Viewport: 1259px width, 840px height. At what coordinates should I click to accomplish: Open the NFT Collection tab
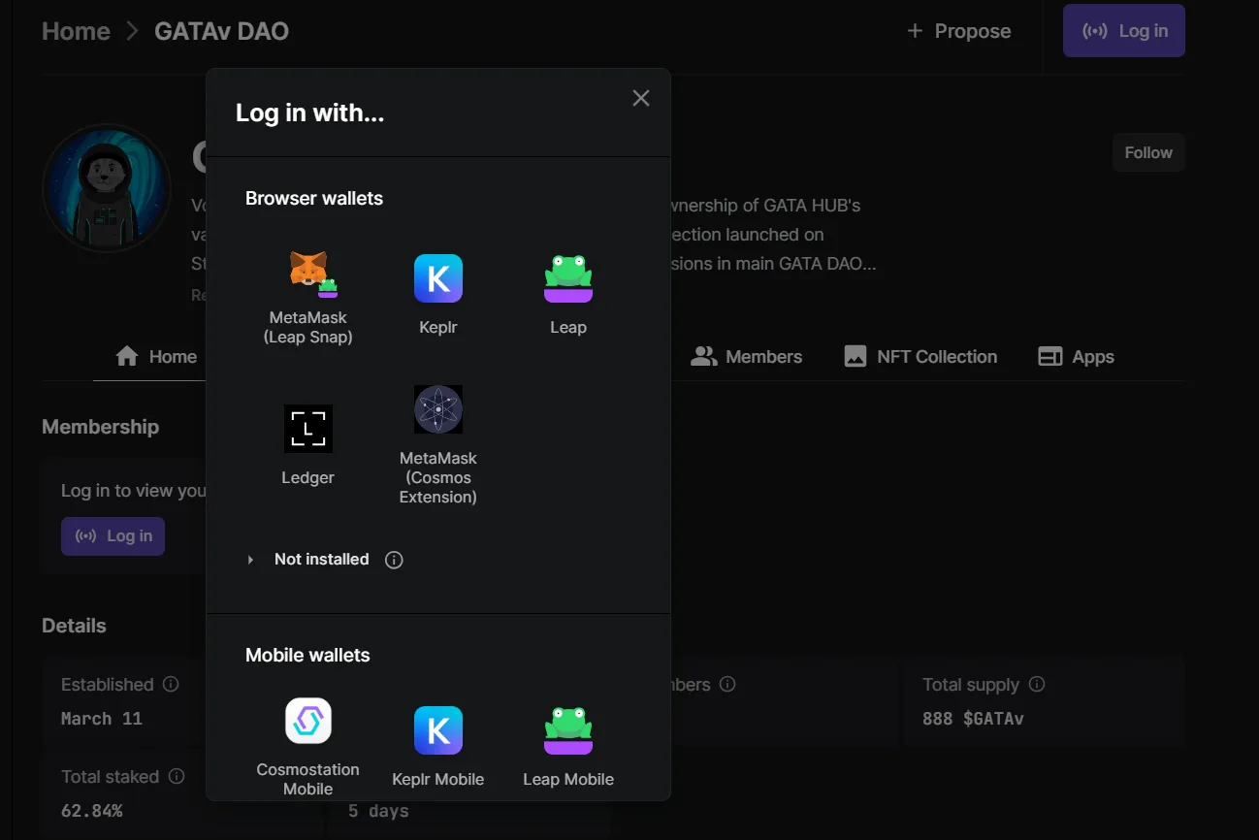[920, 357]
